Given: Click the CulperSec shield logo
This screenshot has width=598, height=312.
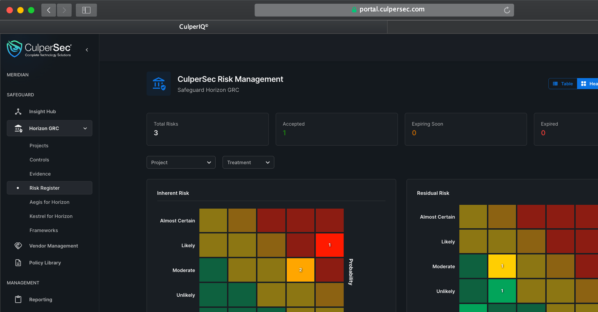Looking at the screenshot, I should click(14, 49).
